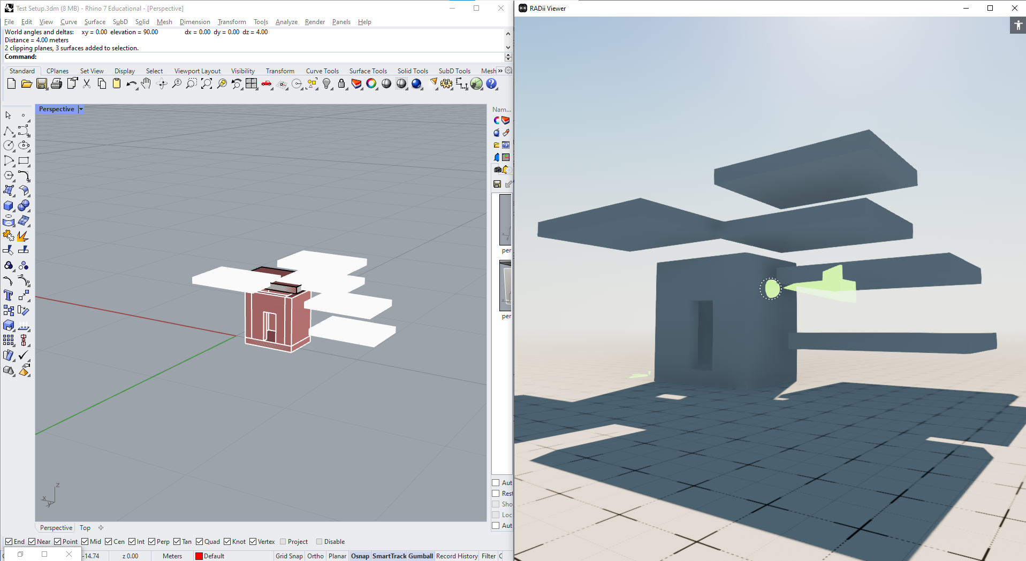Add a new viewport tab plus icon
1026x561 pixels.
(101, 528)
